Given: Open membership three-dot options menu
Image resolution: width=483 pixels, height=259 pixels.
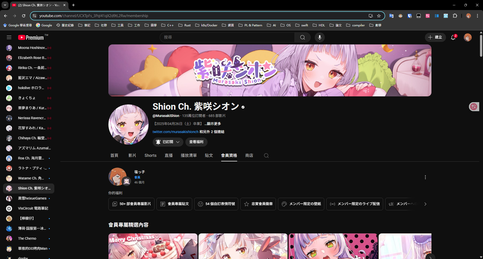Looking at the screenshot, I should (425, 177).
